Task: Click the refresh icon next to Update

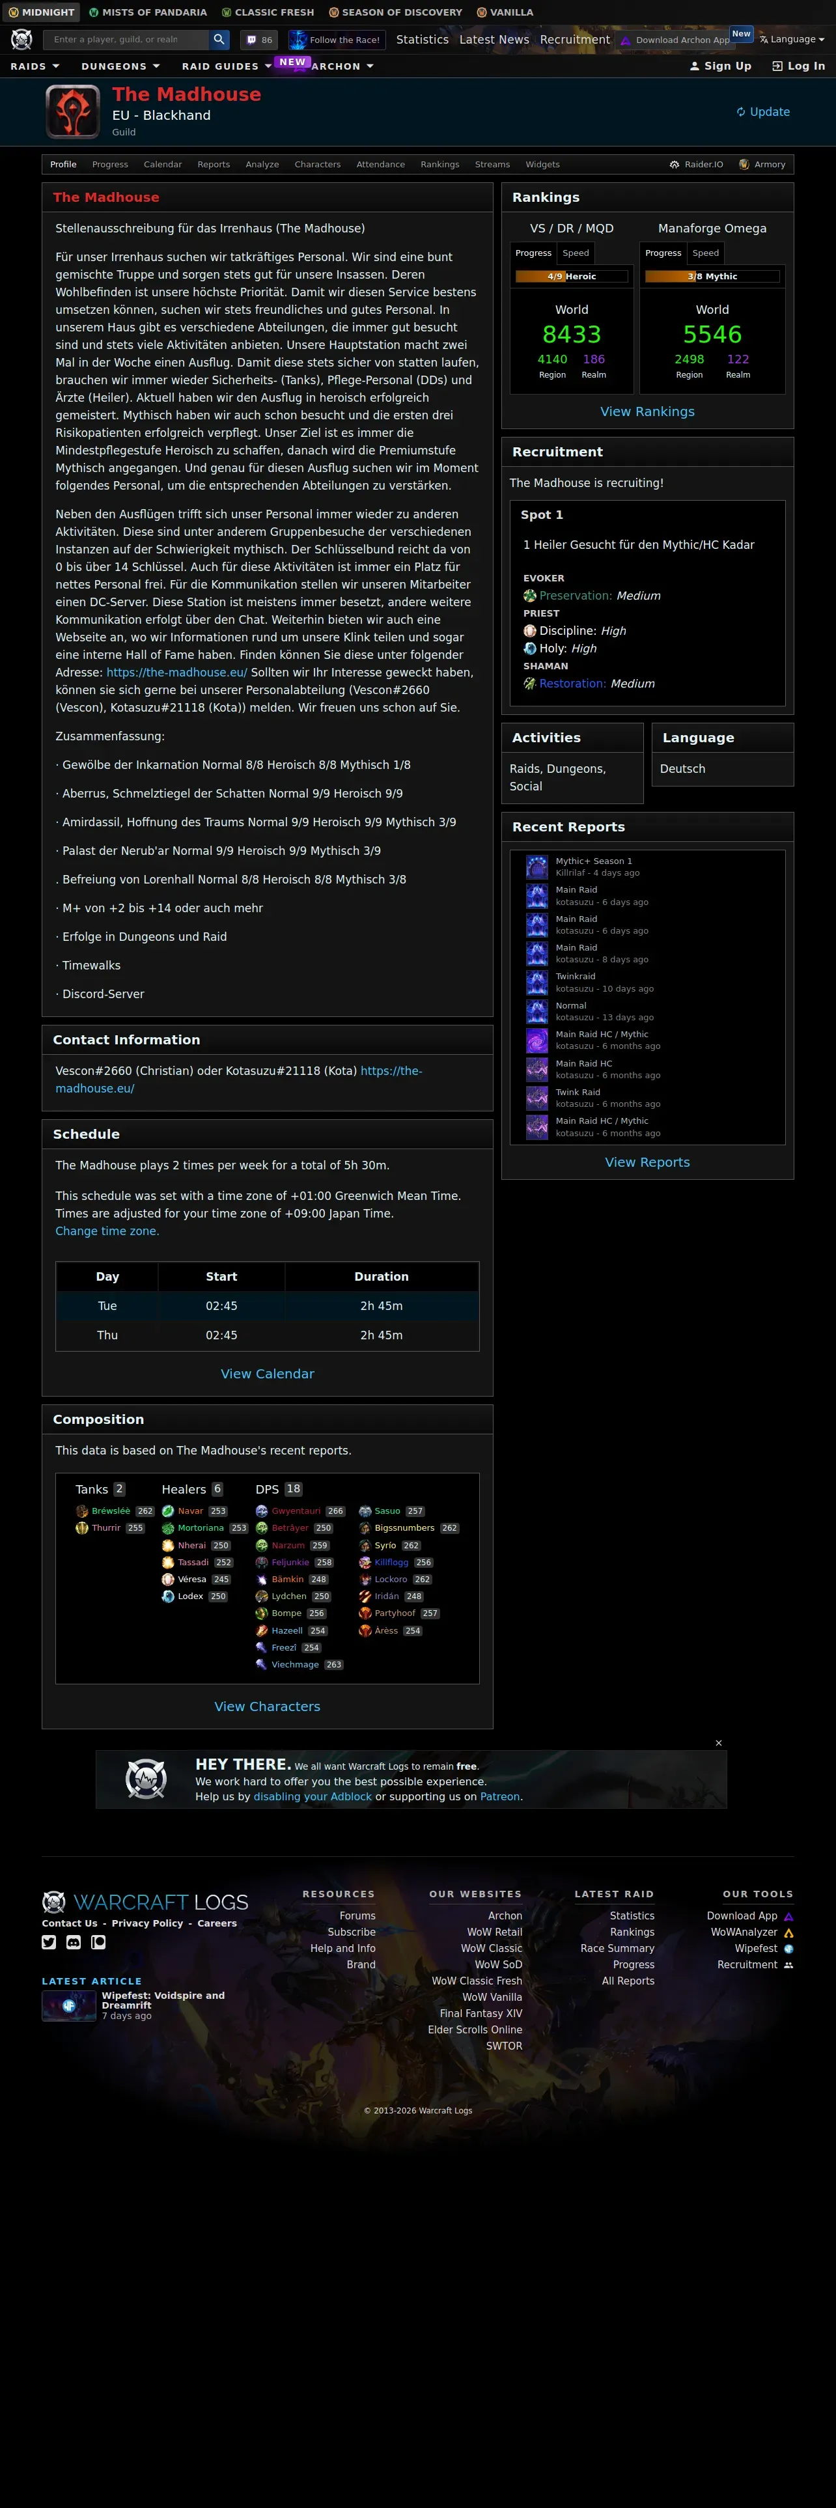Action: (741, 112)
